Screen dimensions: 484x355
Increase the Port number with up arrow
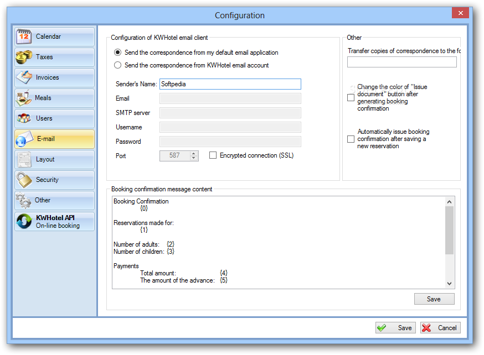193,153
